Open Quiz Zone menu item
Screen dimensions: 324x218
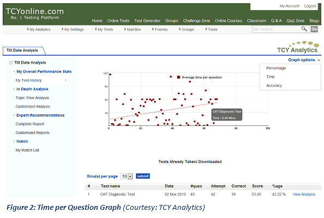[x=296, y=21]
